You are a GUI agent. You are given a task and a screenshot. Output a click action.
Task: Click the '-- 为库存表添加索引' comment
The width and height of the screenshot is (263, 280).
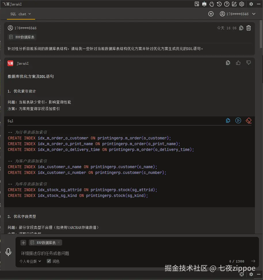click(x=27, y=184)
